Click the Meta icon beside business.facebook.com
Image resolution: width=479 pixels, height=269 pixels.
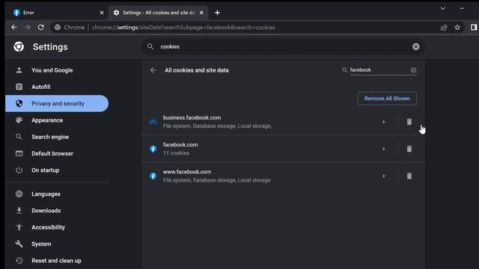(x=153, y=122)
